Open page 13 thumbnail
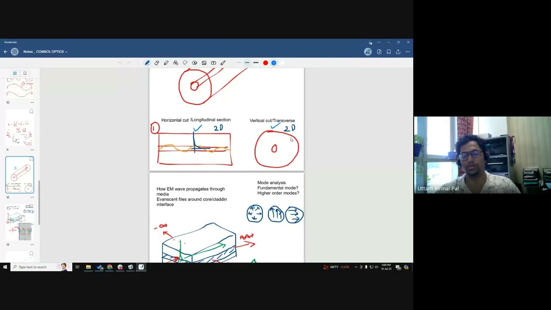The height and width of the screenshot is (310, 551). [x=20, y=223]
